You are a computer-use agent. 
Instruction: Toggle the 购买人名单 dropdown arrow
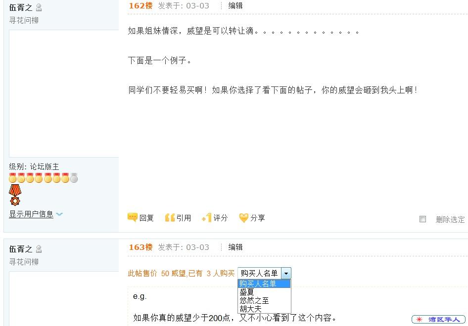[x=286, y=273]
